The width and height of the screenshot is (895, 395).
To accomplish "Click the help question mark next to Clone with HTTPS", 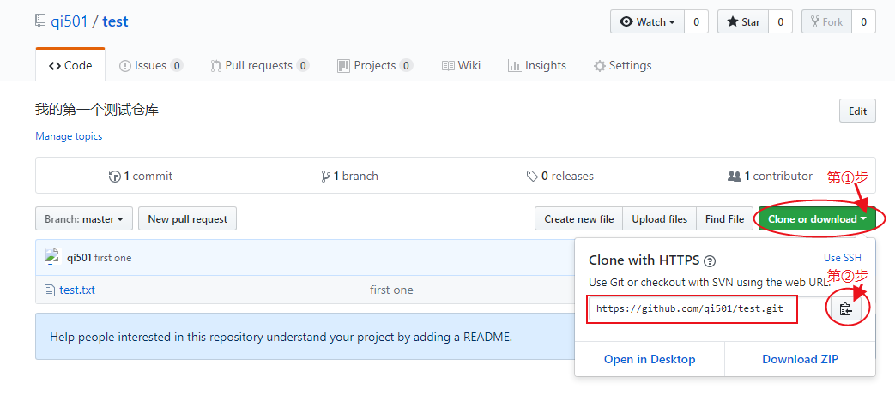I will coord(710,261).
